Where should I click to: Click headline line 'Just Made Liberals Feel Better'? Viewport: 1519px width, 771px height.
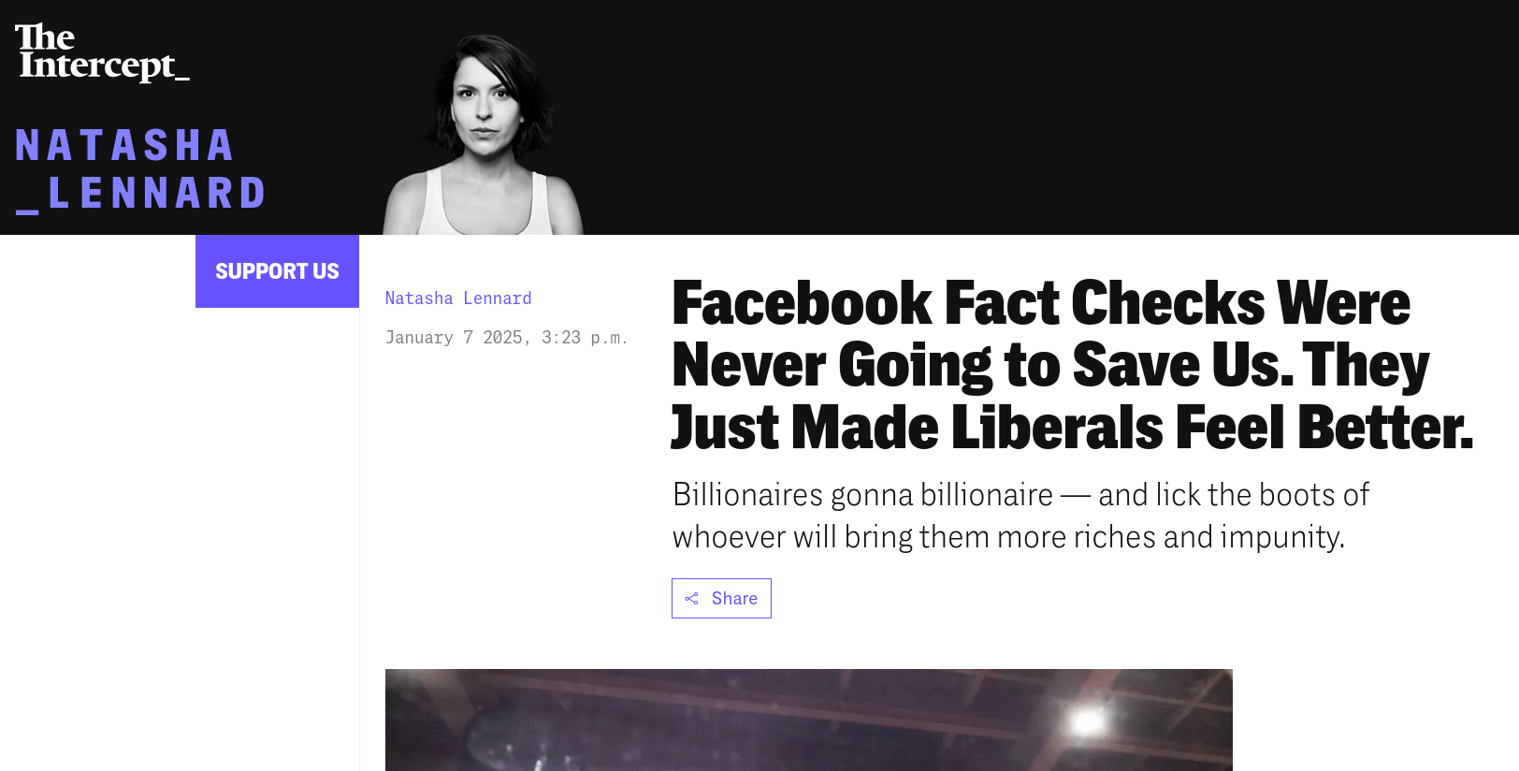pos(1071,428)
